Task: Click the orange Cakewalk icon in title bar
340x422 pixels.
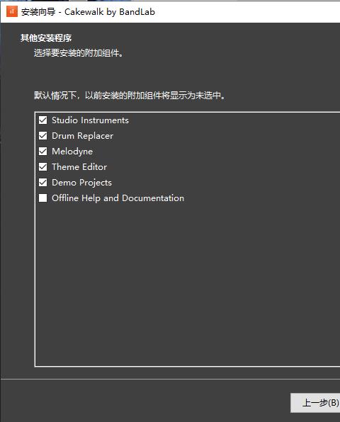Action: (12, 11)
